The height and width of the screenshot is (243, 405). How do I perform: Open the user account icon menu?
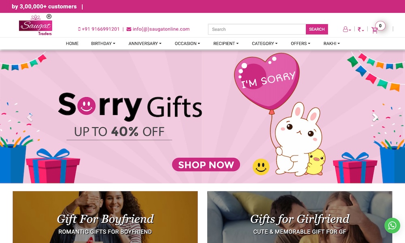click(347, 29)
